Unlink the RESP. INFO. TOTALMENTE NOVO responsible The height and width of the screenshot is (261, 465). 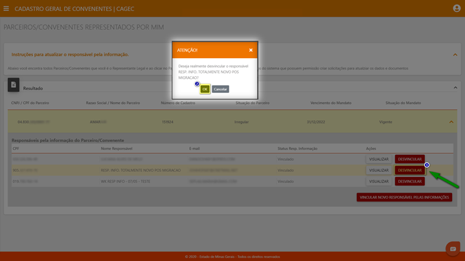pyautogui.click(x=409, y=171)
